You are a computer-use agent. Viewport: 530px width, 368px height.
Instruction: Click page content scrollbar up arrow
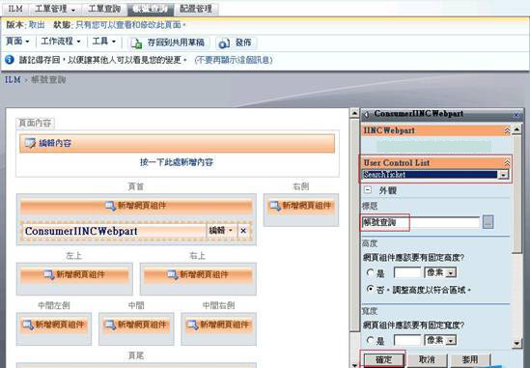click(354, 113)
